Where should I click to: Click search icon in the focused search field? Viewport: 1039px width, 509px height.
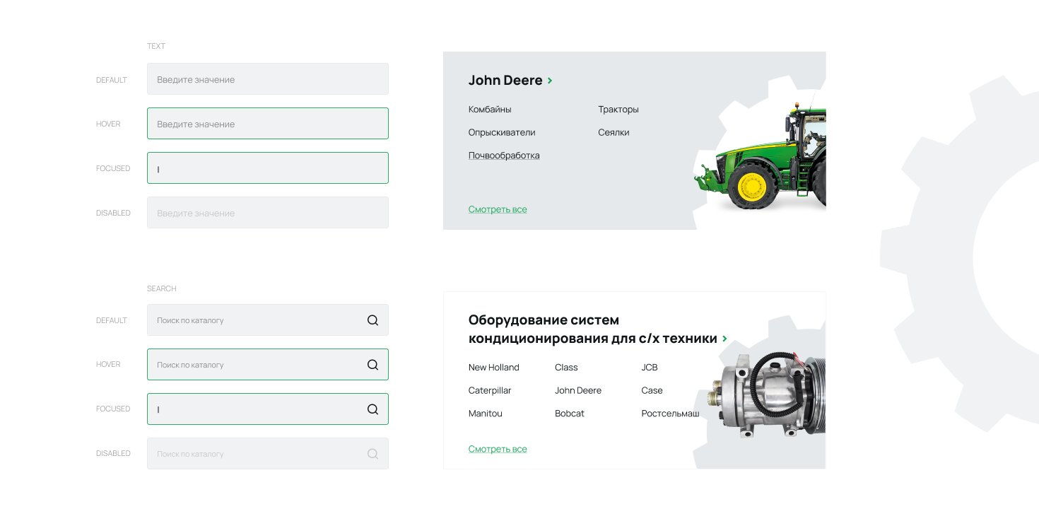click(x=372, y=409)
